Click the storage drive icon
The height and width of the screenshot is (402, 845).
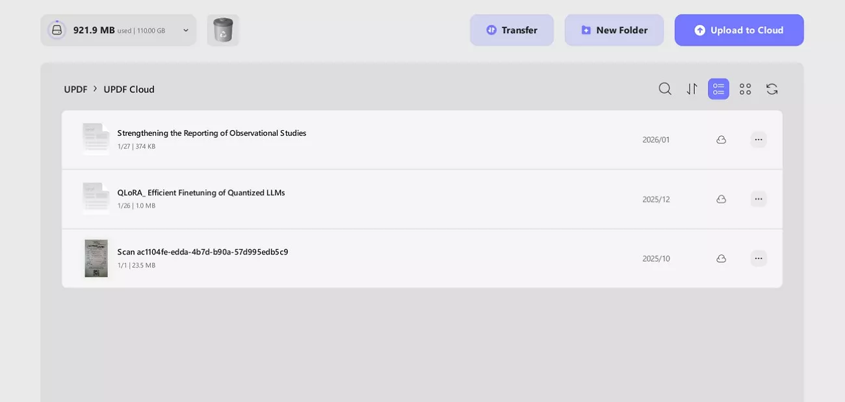[57, 30]
